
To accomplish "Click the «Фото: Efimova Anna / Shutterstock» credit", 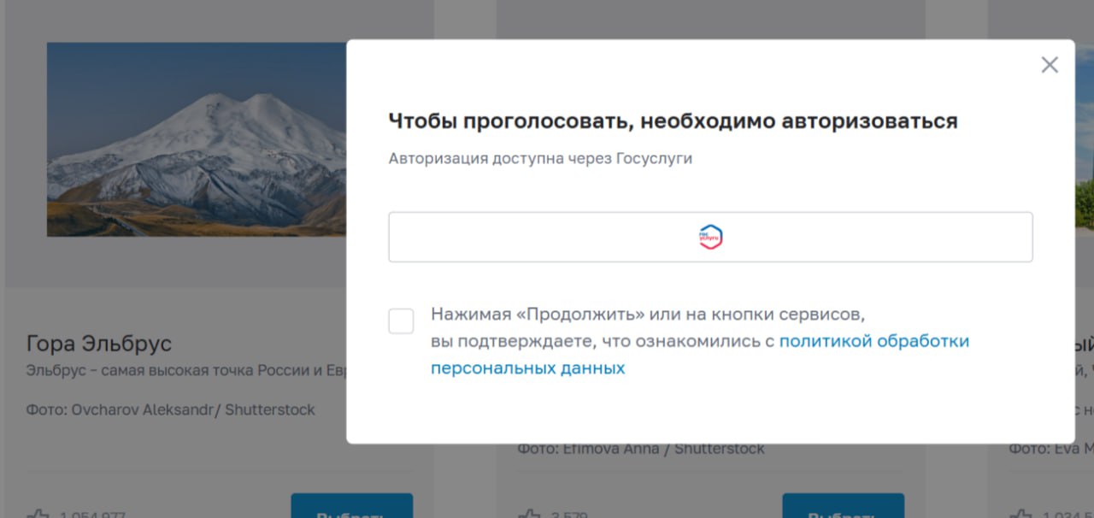I will tap(641, 449).
